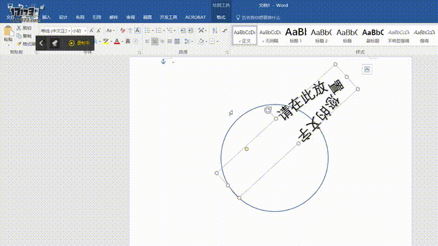Click the yellow adjustment handle on text box

click(x=246, y=149)
